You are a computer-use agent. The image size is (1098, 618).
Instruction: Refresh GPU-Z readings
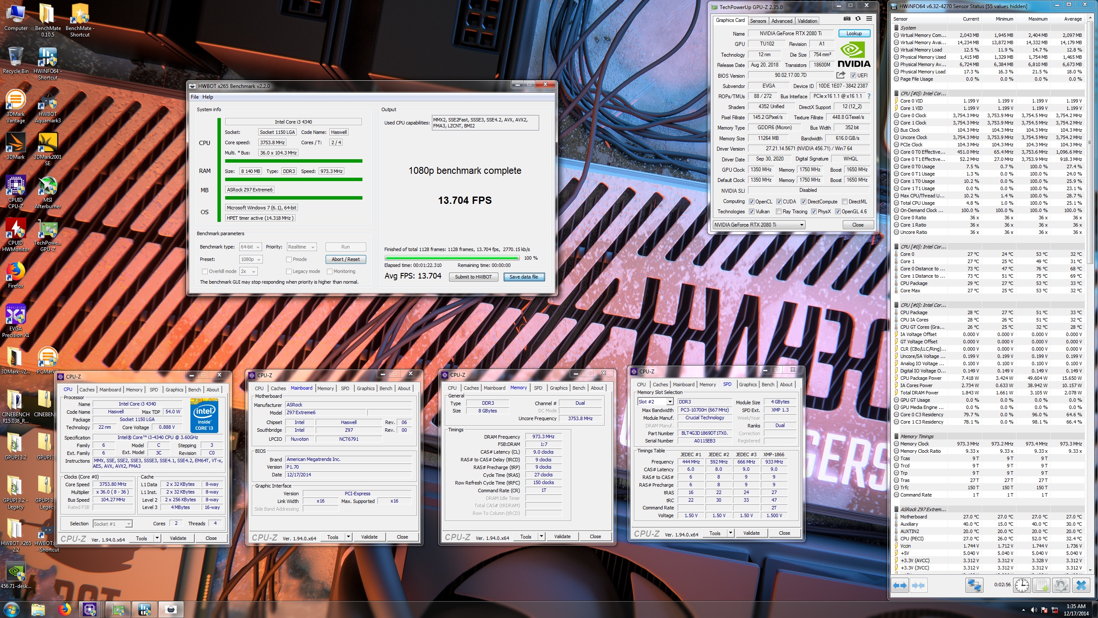coord(858,19)
